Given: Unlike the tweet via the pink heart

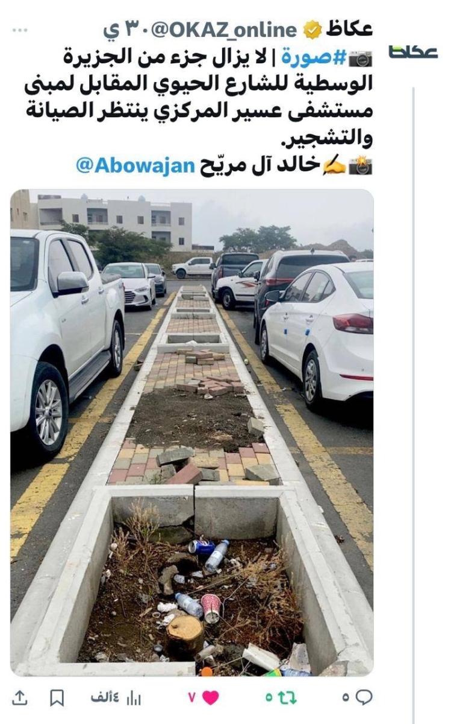Looking at the screenshot, I should (211, 697).
